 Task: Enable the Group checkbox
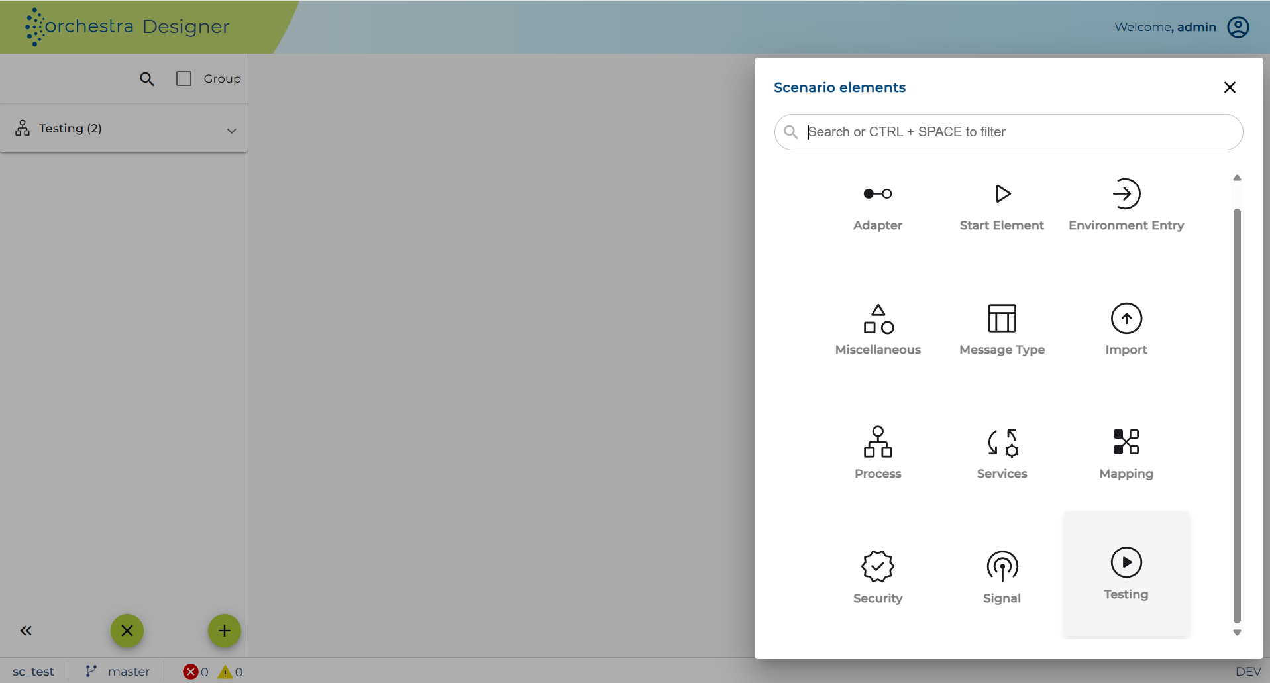click(x=184, y=79)
